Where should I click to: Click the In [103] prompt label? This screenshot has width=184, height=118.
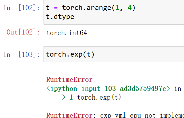[22, 54]
